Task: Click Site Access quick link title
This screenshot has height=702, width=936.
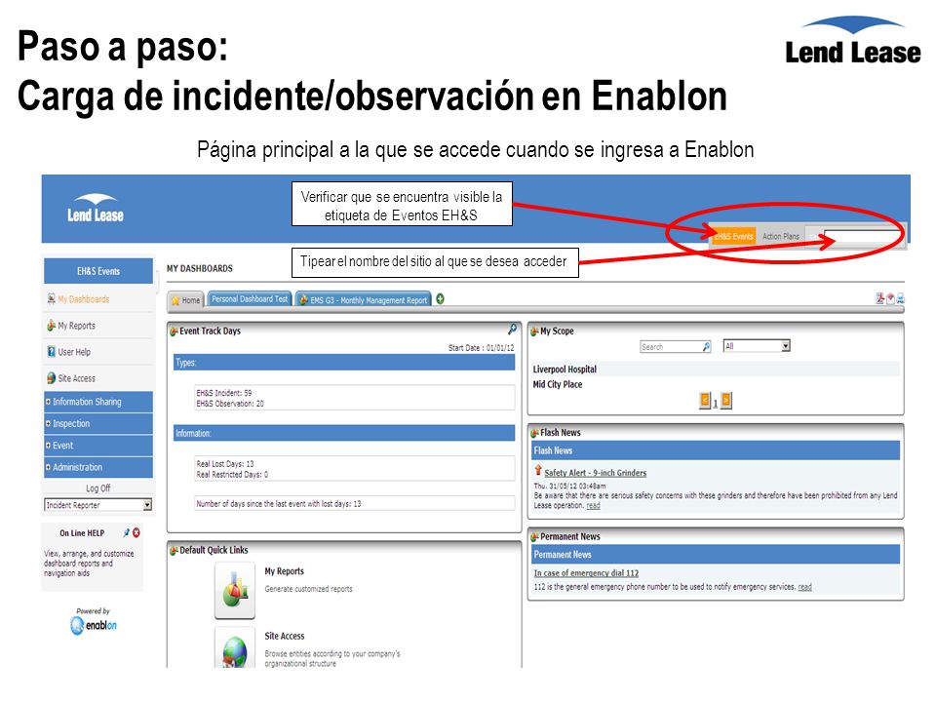Action: click(284, 637)
